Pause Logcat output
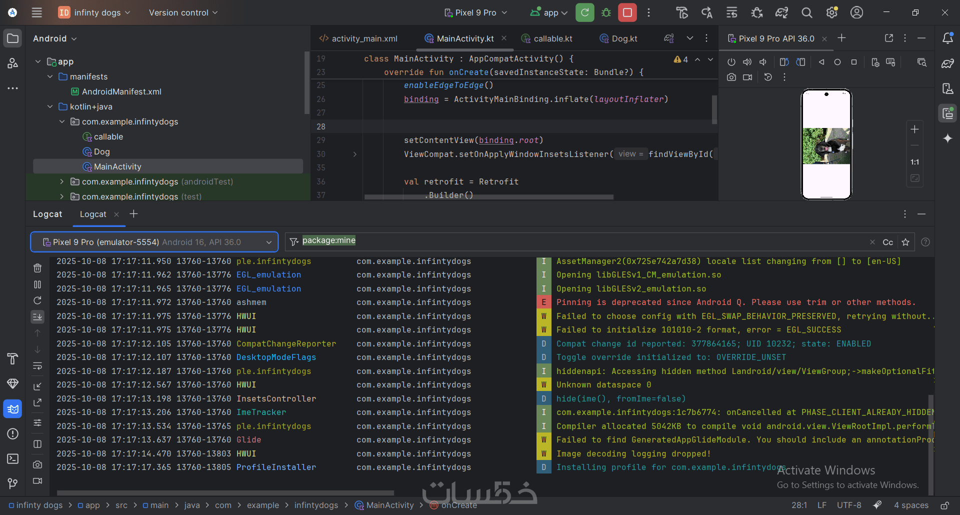960x515 pixels. tap(37, 284)
